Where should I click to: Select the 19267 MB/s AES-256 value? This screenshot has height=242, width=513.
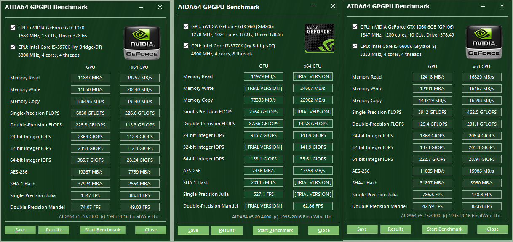click(x=91, y=172)
